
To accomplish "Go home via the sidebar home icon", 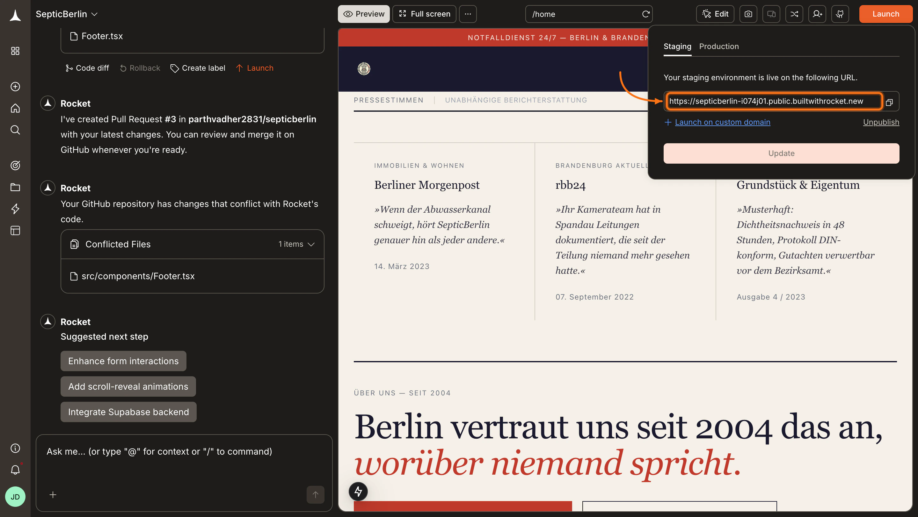I will point(15,108).
